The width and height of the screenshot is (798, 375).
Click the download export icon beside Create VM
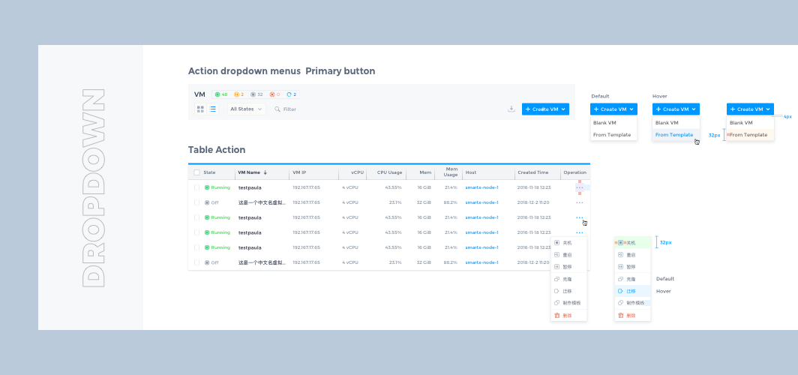pyautogui.click(x=511, y=109)
